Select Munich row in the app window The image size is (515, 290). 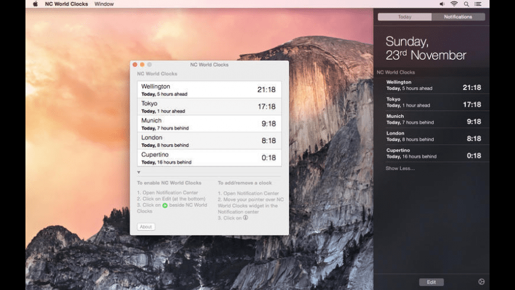(x=209, y=124)
